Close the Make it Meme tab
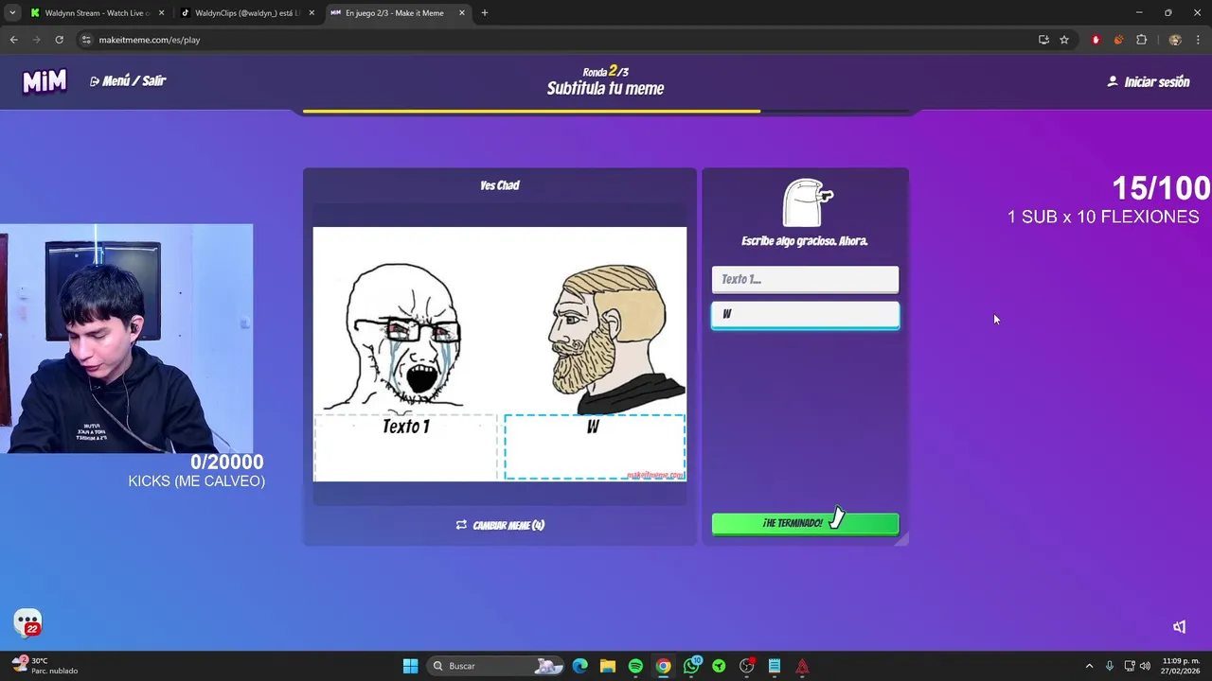This screenshot has height=681, width=1212. [x=462, y=13]
